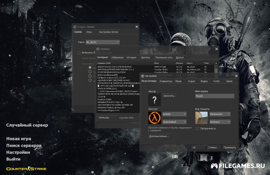Open the Настройки ботов tab

click(108, 32)
